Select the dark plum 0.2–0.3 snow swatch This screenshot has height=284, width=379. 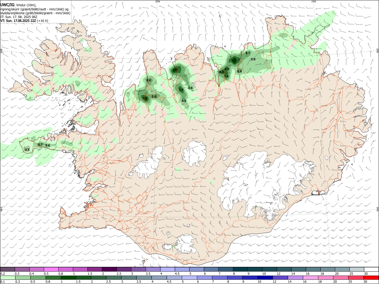point(8,269)
